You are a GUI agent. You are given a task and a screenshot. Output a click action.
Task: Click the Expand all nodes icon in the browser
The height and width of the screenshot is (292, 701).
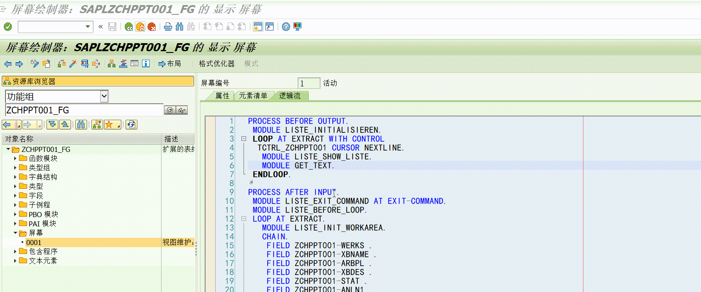pyautogui.click(x=52, y=125)
